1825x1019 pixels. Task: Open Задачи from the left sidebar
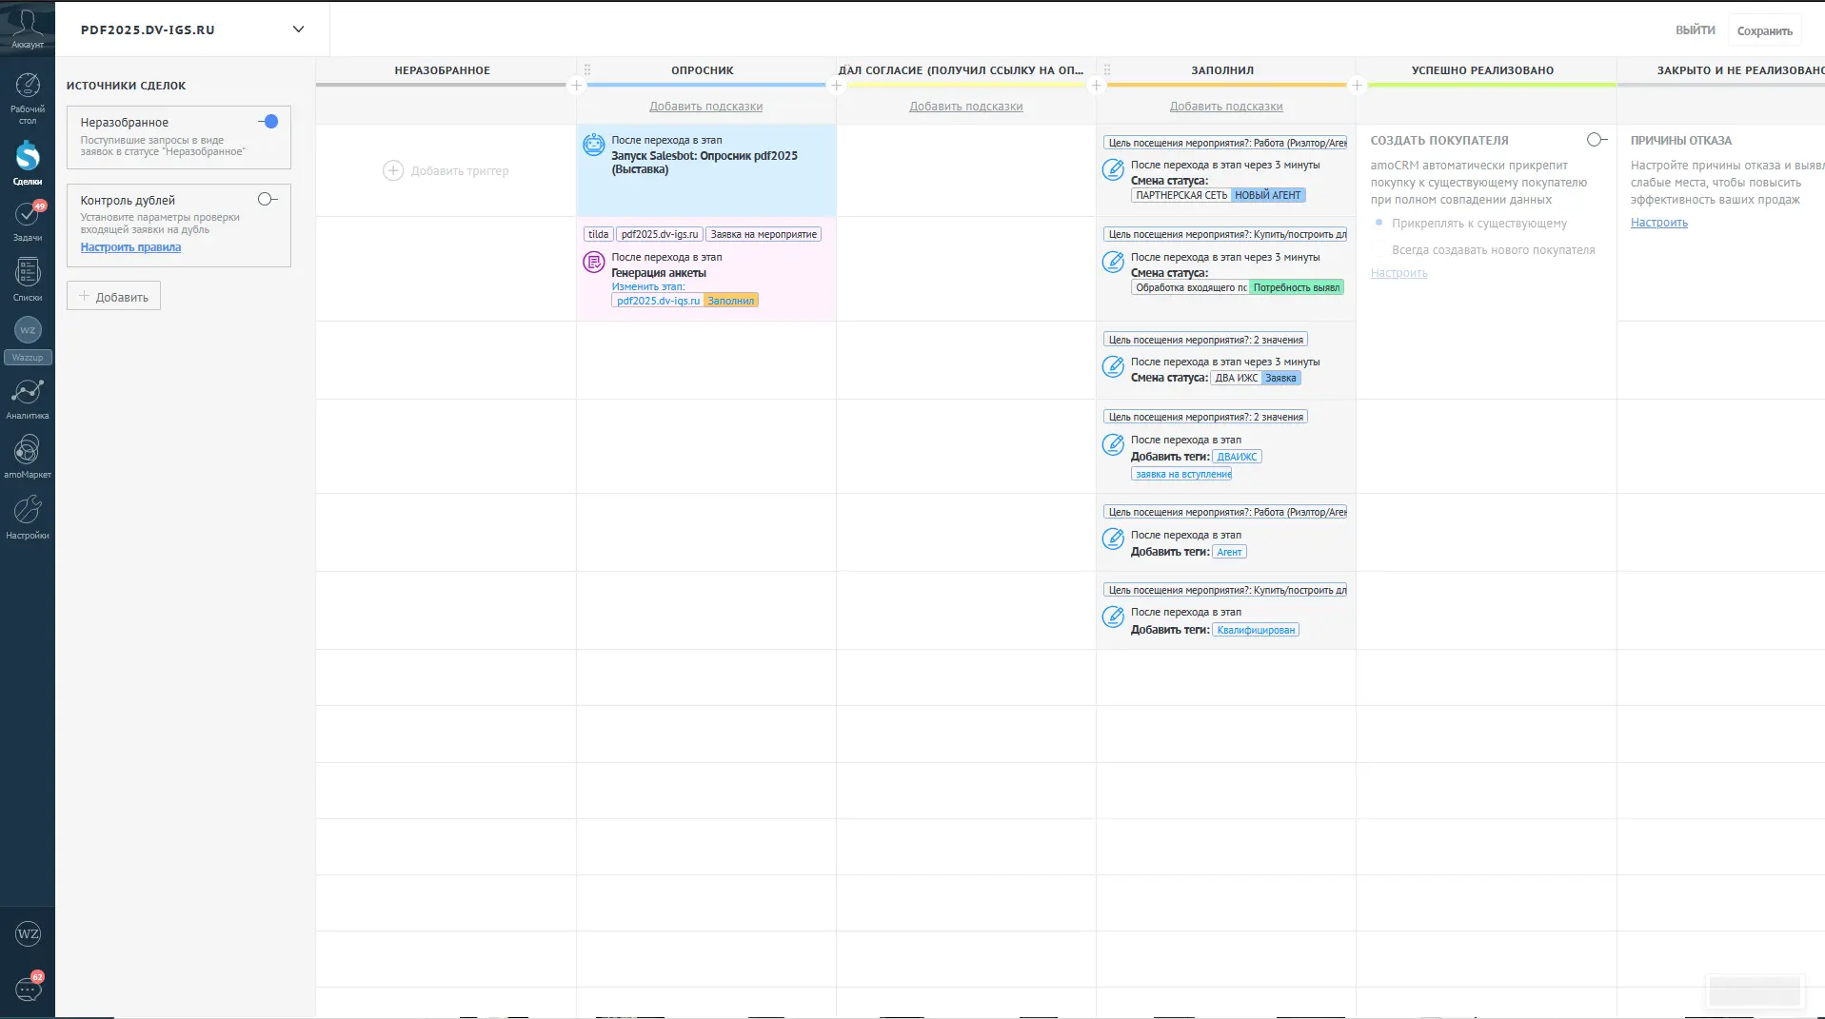click(28, 220)
